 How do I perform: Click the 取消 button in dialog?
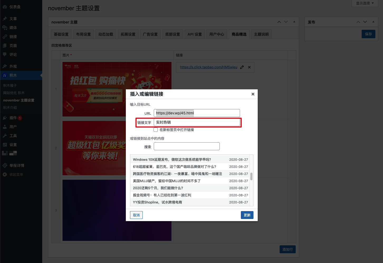(x=136, y=215)
